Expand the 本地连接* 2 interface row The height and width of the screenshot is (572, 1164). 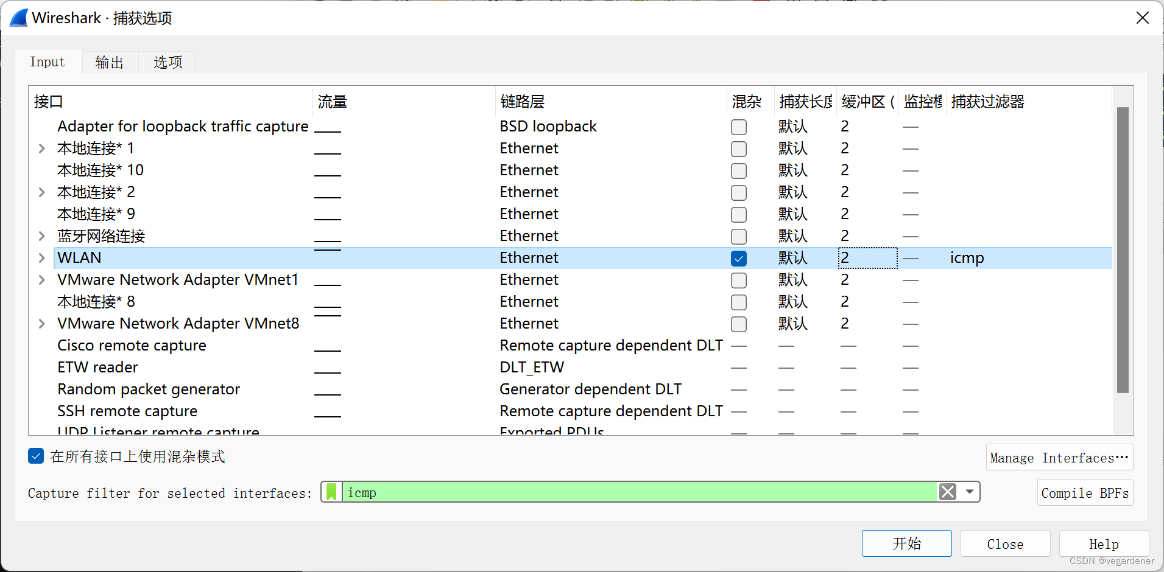(x=41, y=192)
